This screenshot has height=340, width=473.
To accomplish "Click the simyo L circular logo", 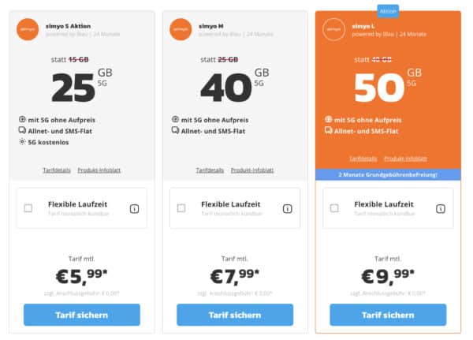I will [x=333, y=29].
